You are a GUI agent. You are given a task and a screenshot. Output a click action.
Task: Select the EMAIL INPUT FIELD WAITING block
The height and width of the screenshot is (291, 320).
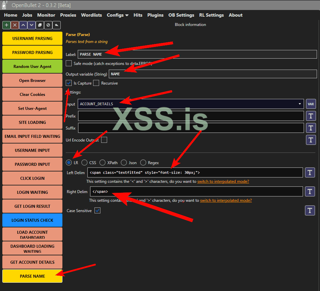point(32,136)
